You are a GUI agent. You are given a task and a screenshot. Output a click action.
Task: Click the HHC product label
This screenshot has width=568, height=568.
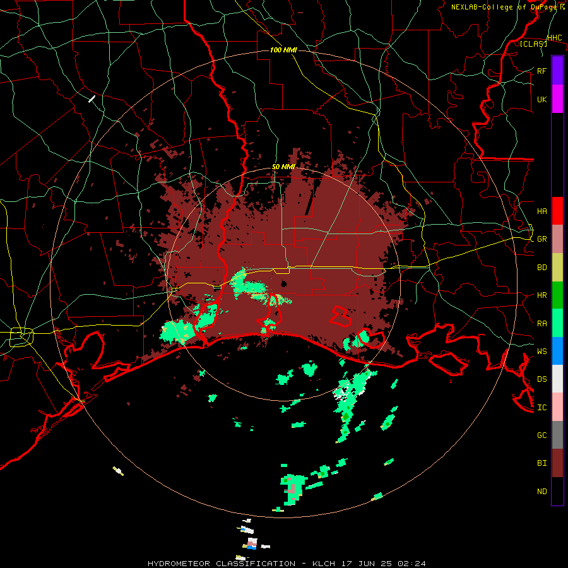[x=554, y=38]
